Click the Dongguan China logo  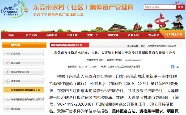(x=14, y=9)
